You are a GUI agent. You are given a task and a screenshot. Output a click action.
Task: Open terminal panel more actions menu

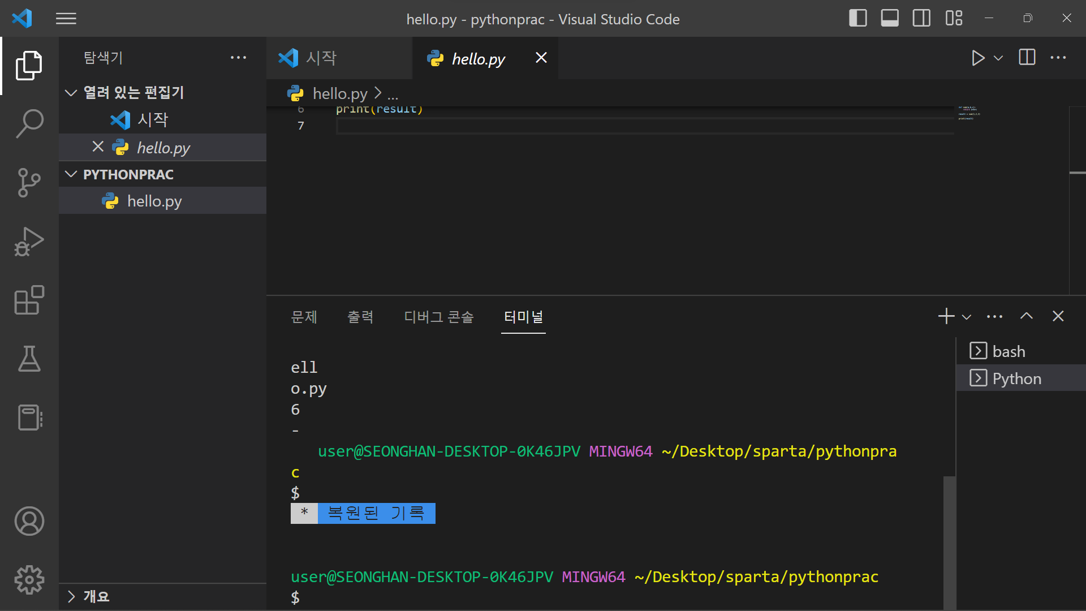click(x=994, y=317)
